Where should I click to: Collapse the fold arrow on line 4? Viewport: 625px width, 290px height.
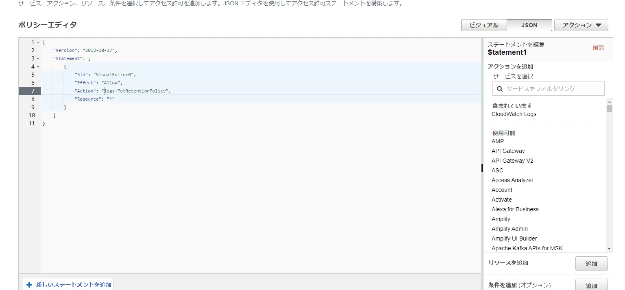(x=38, y=67)
